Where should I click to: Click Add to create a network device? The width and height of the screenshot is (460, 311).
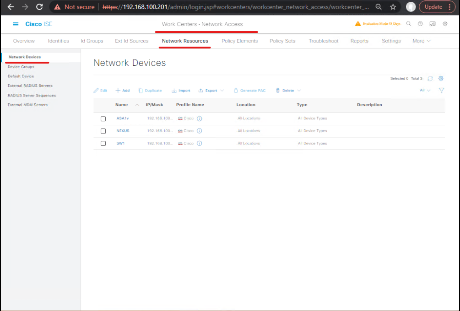(123, 91)
